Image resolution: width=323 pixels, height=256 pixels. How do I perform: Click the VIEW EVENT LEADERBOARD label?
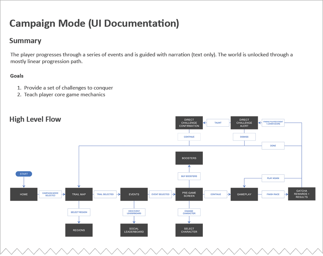134,212
